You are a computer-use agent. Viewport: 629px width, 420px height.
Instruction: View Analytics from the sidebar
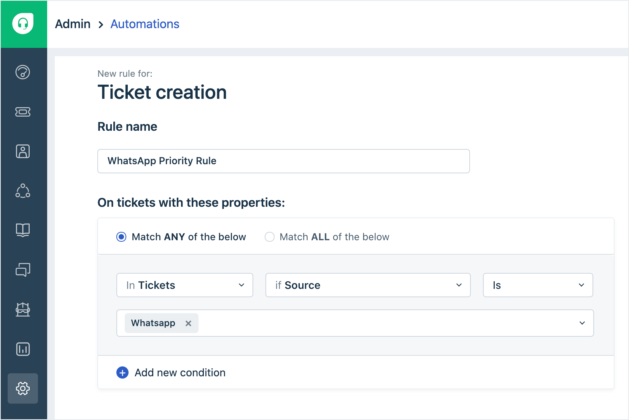pyautogui.click(x=23, y=349)
